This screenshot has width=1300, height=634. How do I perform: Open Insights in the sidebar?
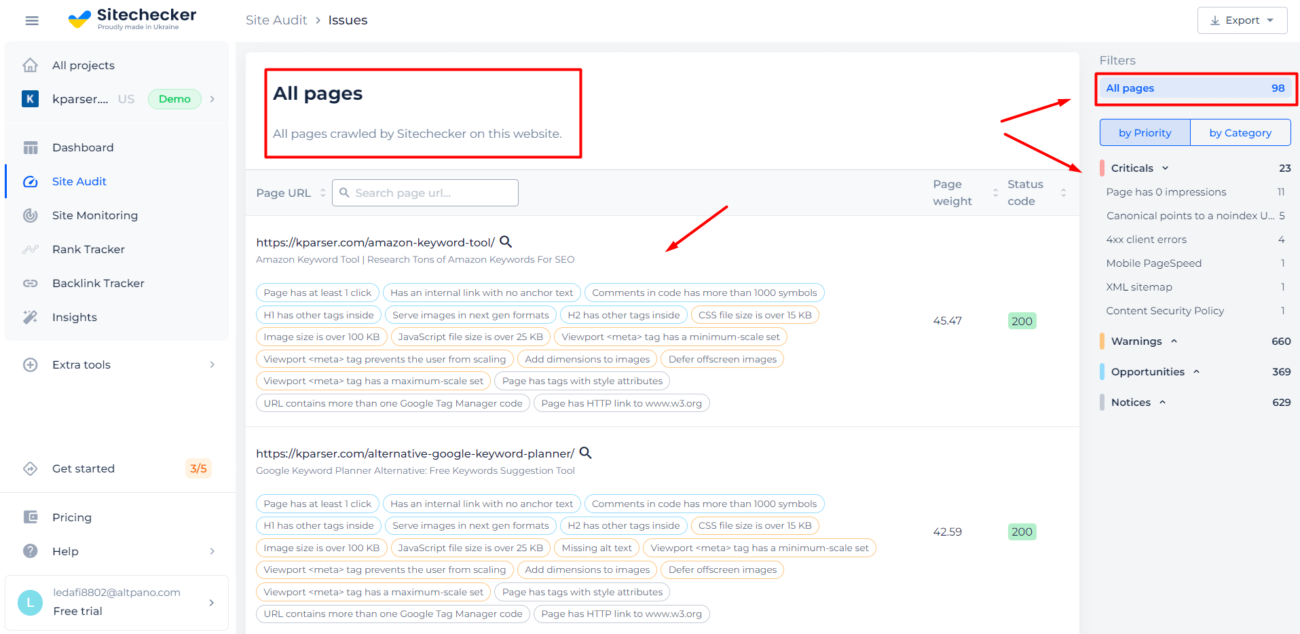tap(75, 317)
